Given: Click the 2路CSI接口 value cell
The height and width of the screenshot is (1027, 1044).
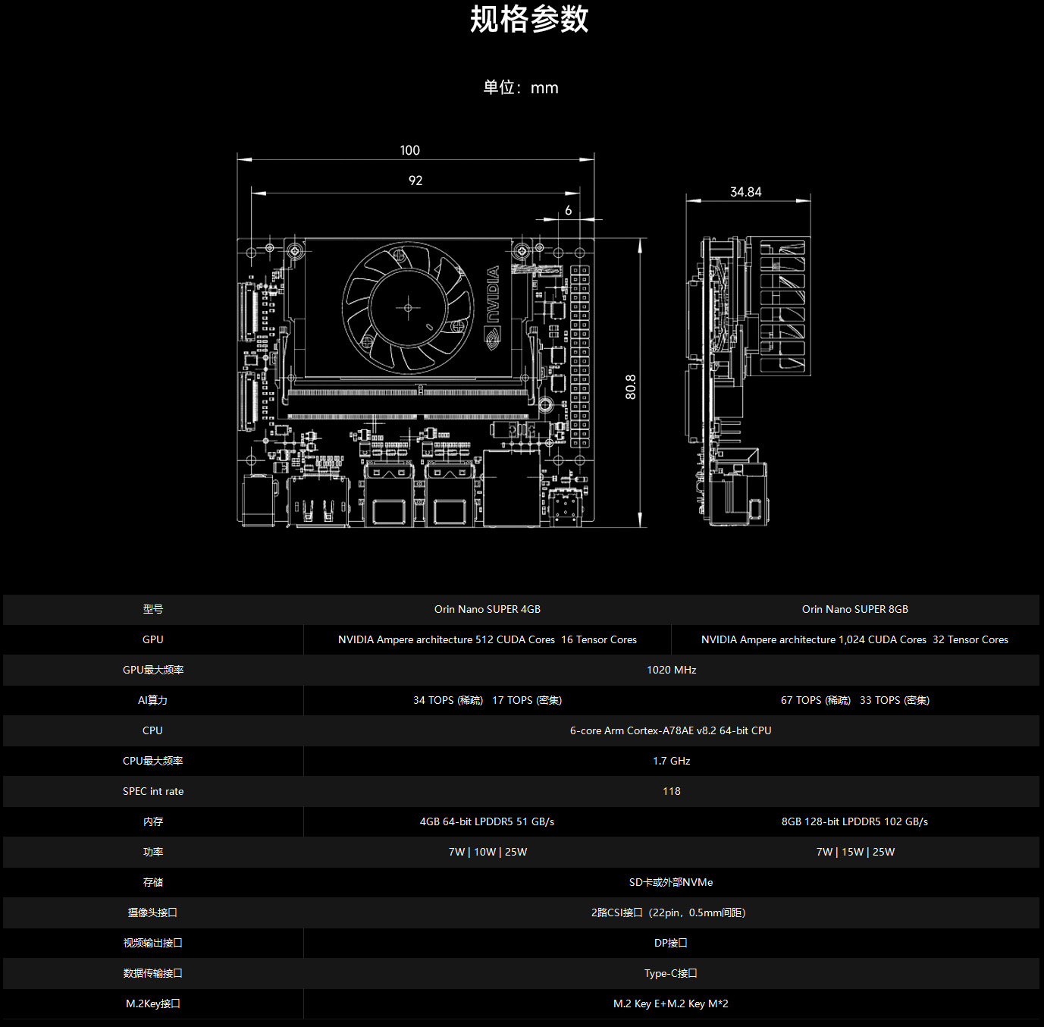Looking at the screenshot, I should point(671,912).
